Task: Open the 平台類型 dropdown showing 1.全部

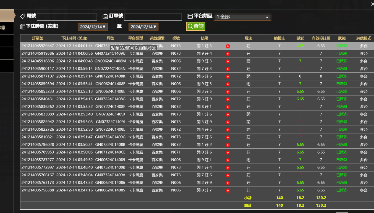Action: pyautogui.click(x=242, y=17)
